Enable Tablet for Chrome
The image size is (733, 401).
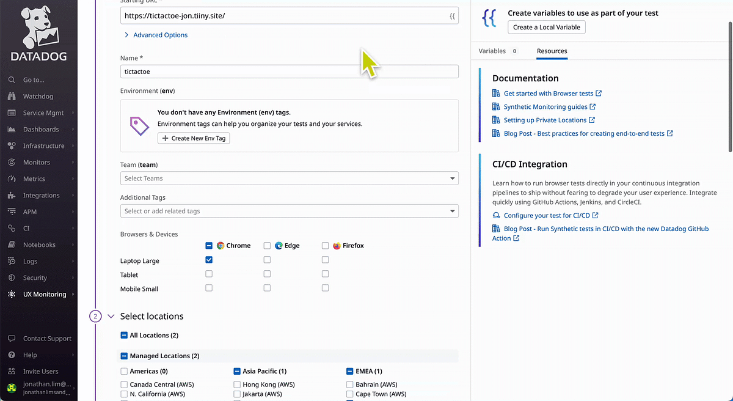click(209, 274)
